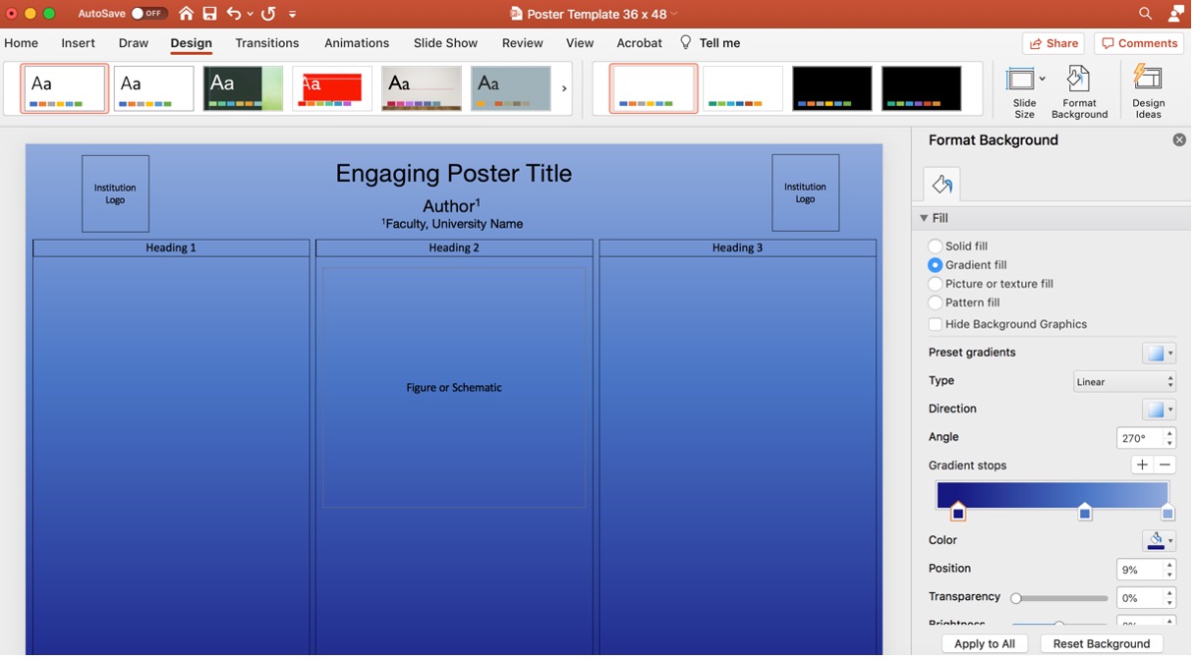Screen dimensions: 1195x660
Task: Add a gradient stop with the plus icon
Action: [x=1143, y=465]
